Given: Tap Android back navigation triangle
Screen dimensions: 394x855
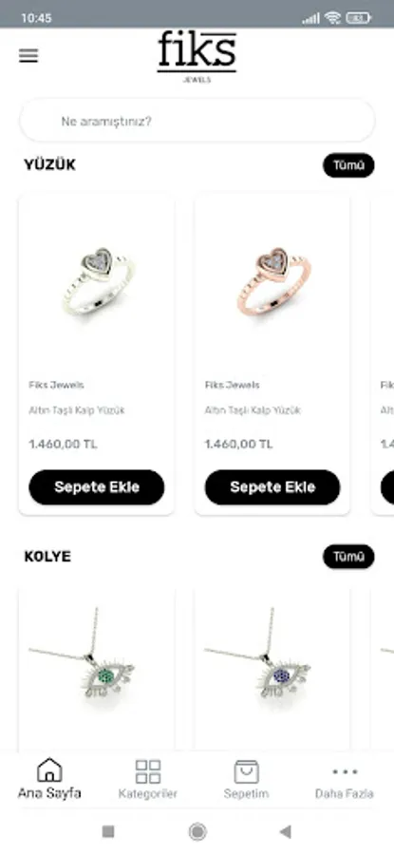Looking at the screenshot, I should (285, 831).
